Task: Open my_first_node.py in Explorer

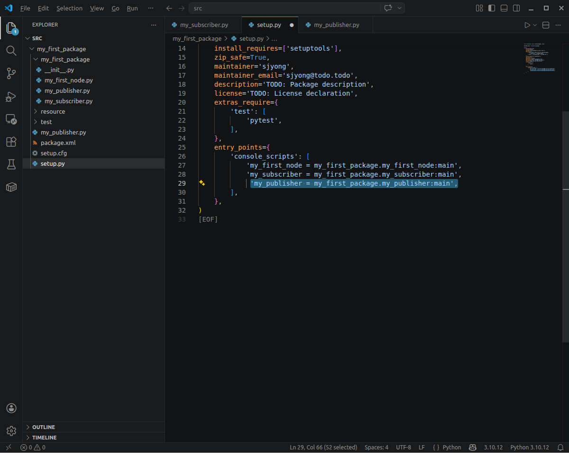Action: pos(68,80)
